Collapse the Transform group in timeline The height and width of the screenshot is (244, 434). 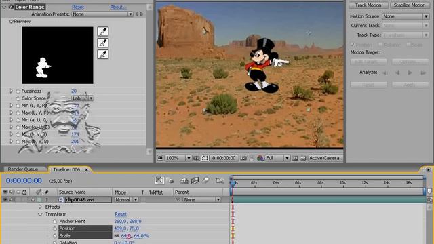pyautogui.click(x=40, y=214)
